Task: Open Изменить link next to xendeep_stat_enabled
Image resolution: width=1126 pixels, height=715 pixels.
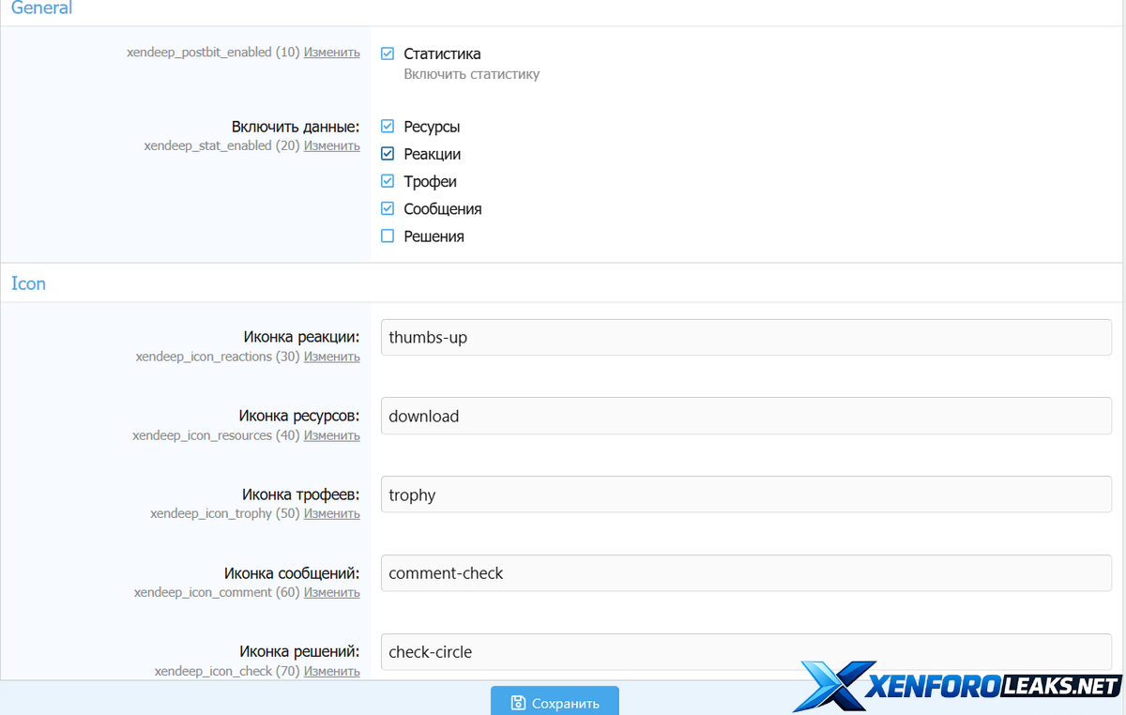Action: [x=331, y=145]
